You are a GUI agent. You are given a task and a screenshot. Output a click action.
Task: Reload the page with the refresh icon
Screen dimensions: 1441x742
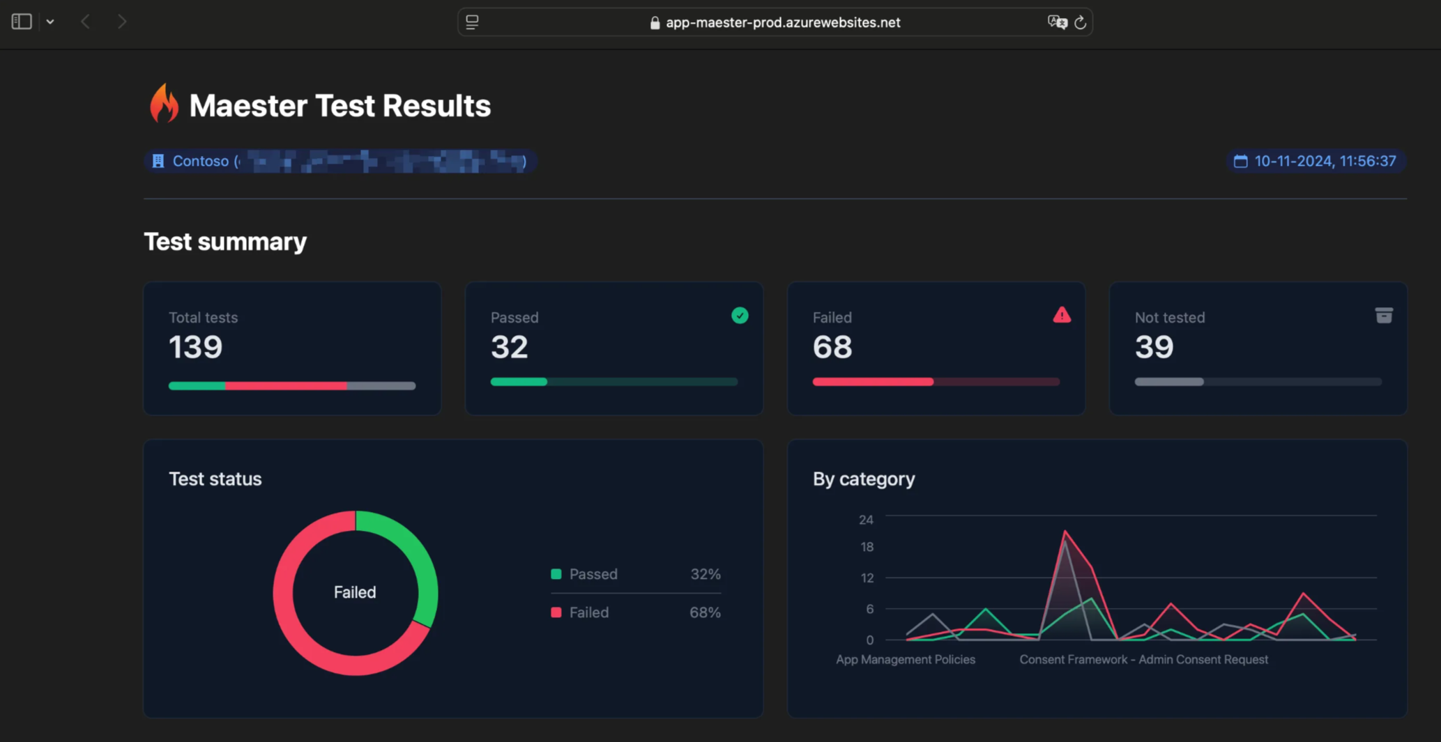(1080, 22)
